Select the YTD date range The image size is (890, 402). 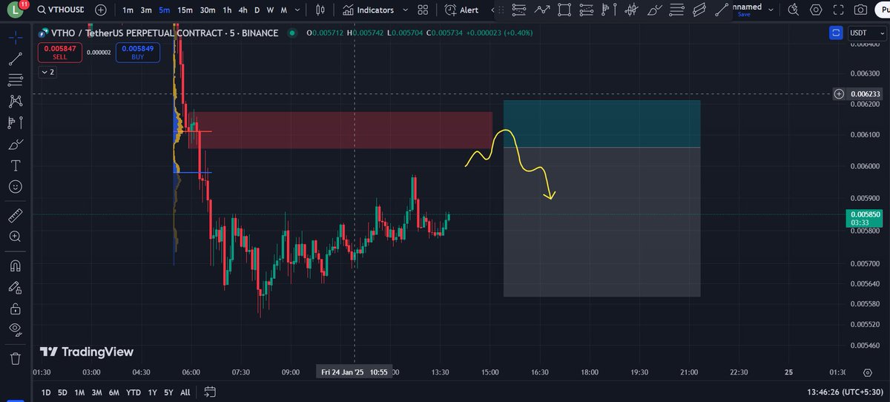pos(133,392)
